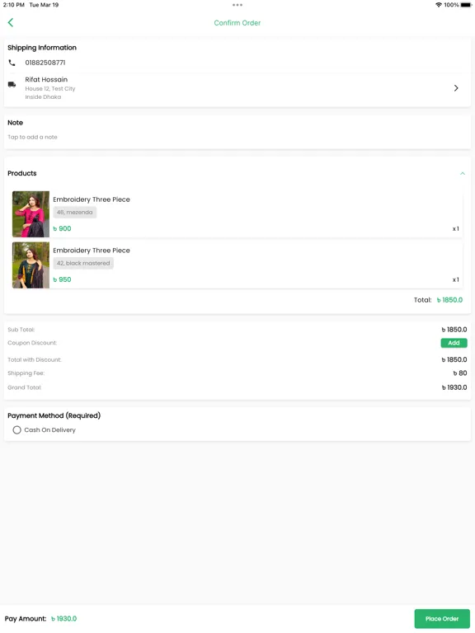
Task: Go back using the green arrow
Action: point(11,22)
